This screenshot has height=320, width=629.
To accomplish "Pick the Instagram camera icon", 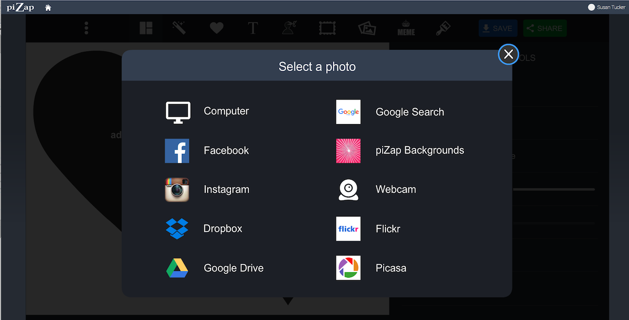I will pos(177,190).
